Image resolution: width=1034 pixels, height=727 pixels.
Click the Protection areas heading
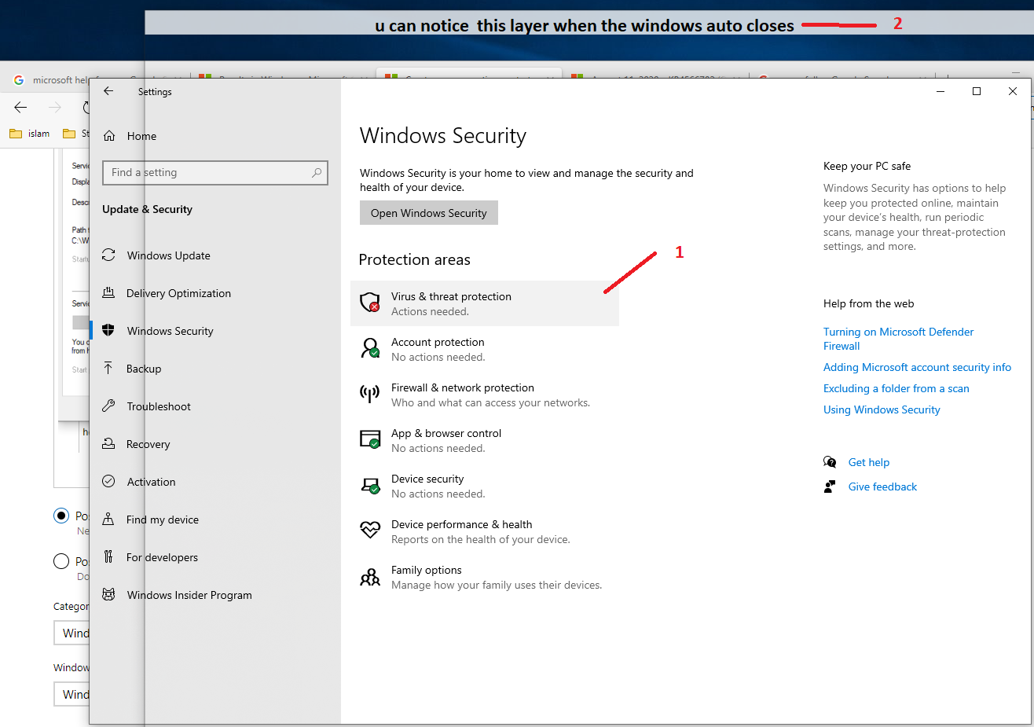pyautogui.click(x=414, y=259)
